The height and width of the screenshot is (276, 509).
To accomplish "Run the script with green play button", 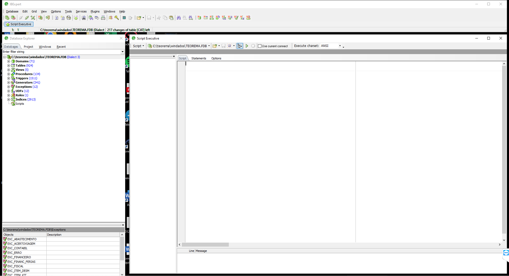I will click(247, 46).
